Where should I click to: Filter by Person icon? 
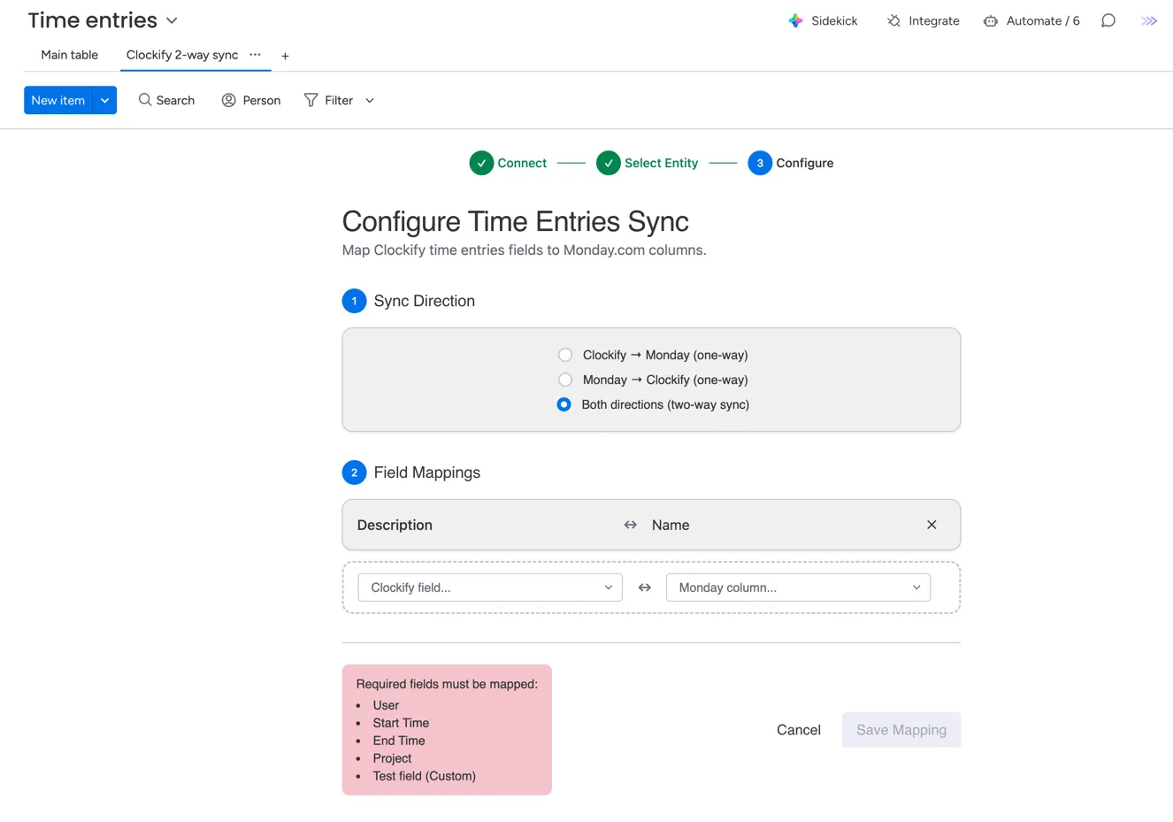click(229, 100)
